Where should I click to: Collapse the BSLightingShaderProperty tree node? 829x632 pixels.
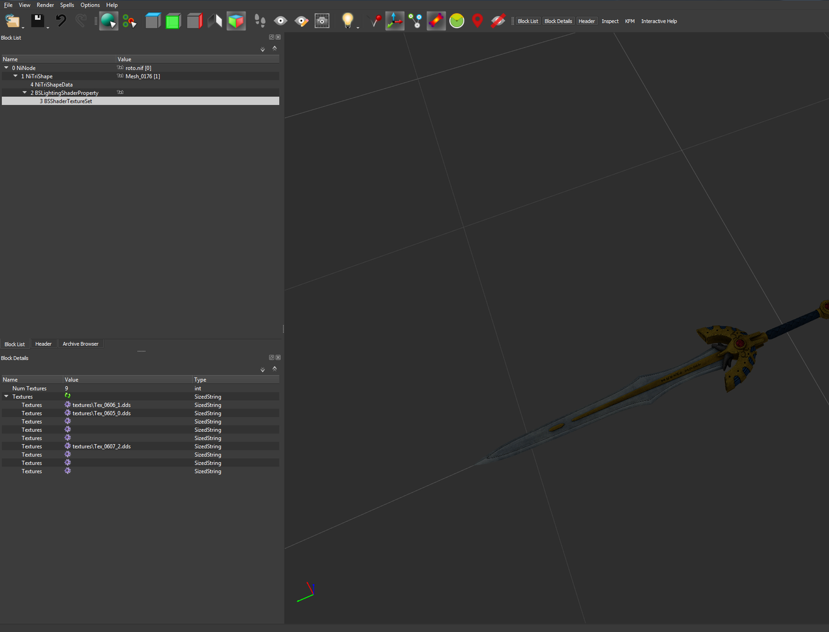[x=25, y=92]
